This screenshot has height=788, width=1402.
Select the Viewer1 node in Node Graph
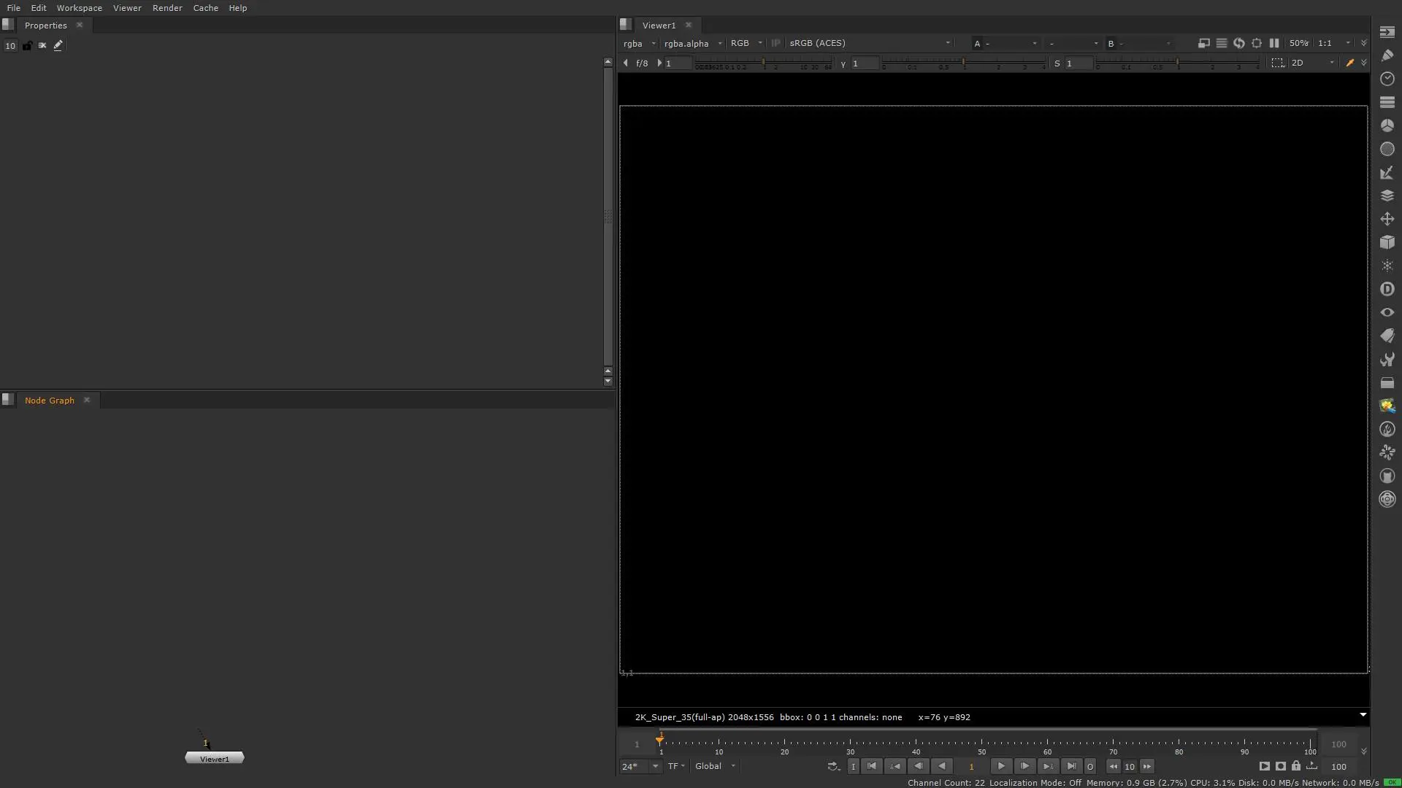click(x=214, y=759)
